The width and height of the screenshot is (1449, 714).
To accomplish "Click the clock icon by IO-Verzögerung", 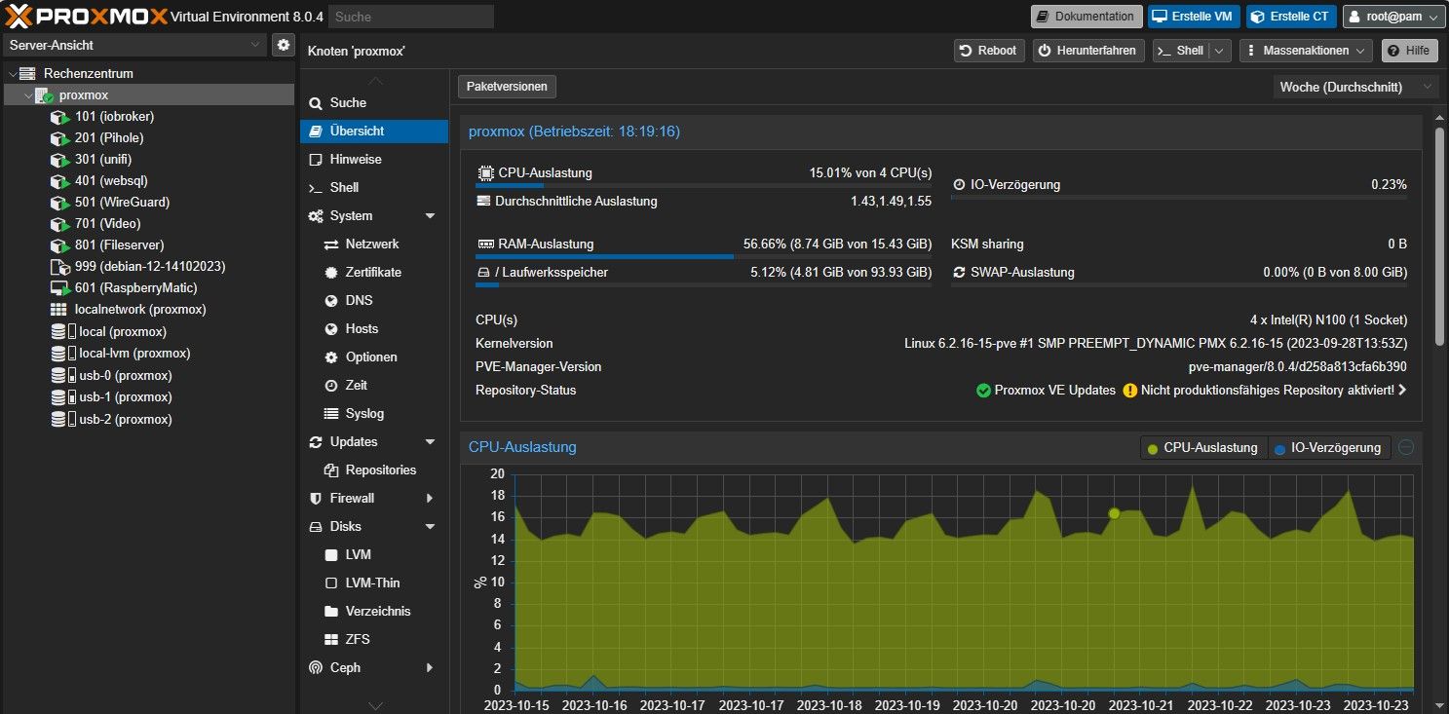I will 959,185.
